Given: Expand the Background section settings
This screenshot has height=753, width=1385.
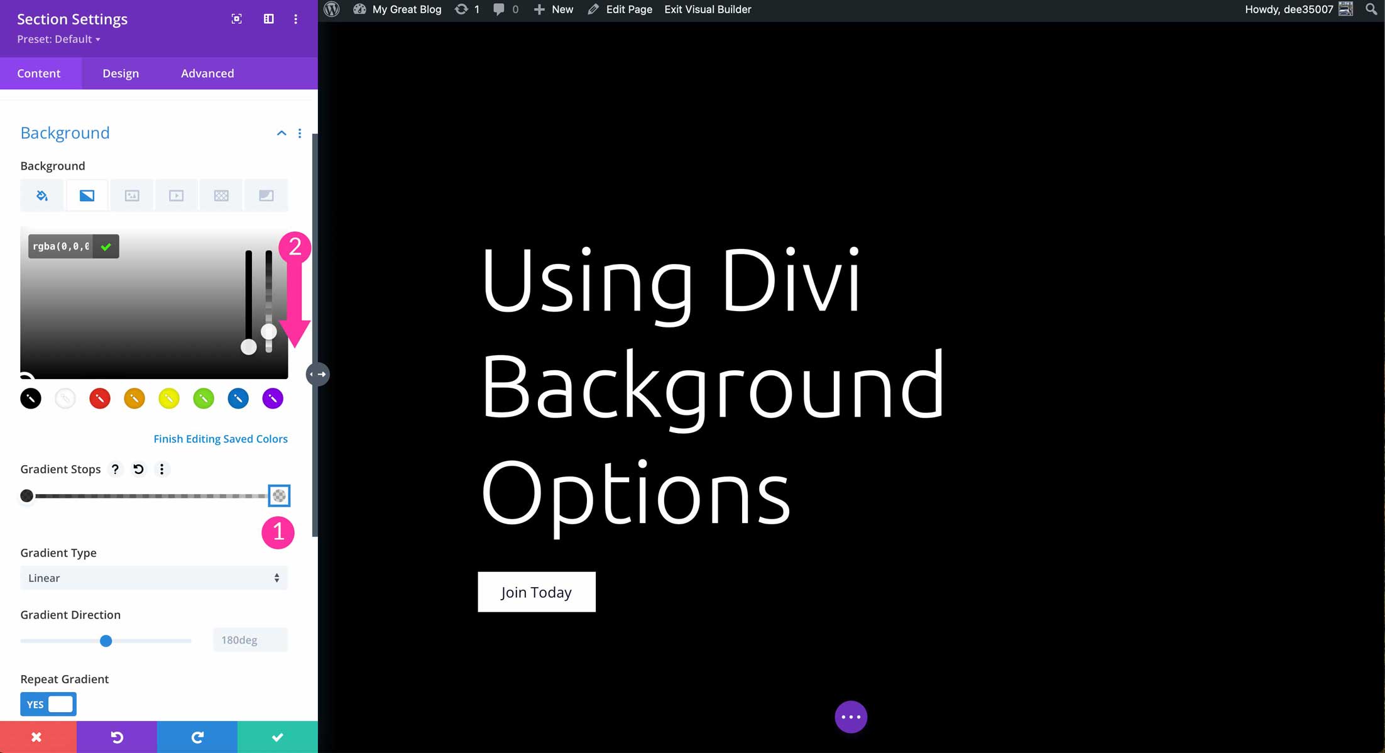Looking at the screenshot, I should click(x=281, y=133).
